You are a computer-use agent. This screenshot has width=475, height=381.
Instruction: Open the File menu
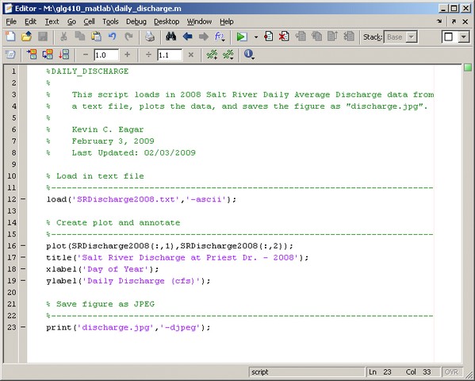[11, 22]
